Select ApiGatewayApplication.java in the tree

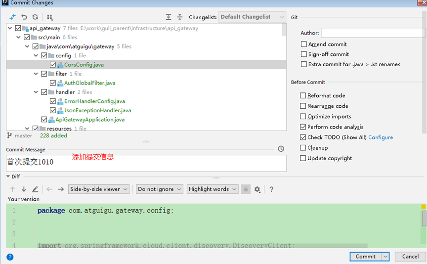point(90,120)
